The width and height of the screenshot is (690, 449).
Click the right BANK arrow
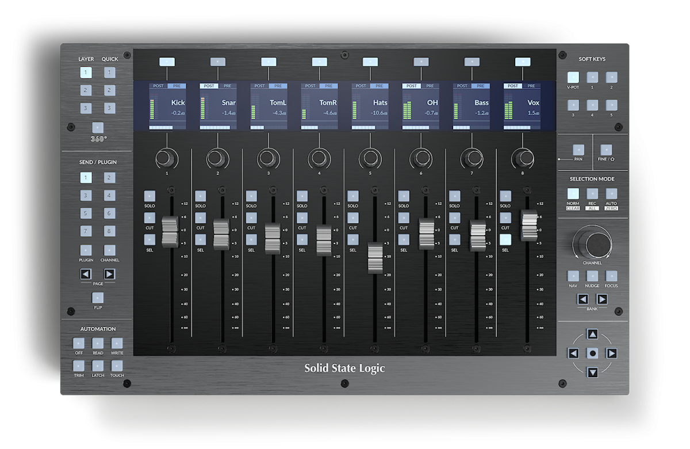pyautogui.click(x=603, y=299)
